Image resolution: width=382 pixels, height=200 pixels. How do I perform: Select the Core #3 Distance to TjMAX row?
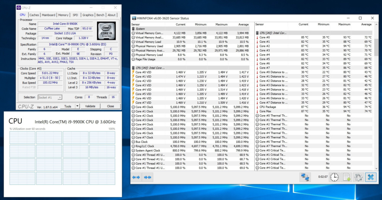pos(314,85)
